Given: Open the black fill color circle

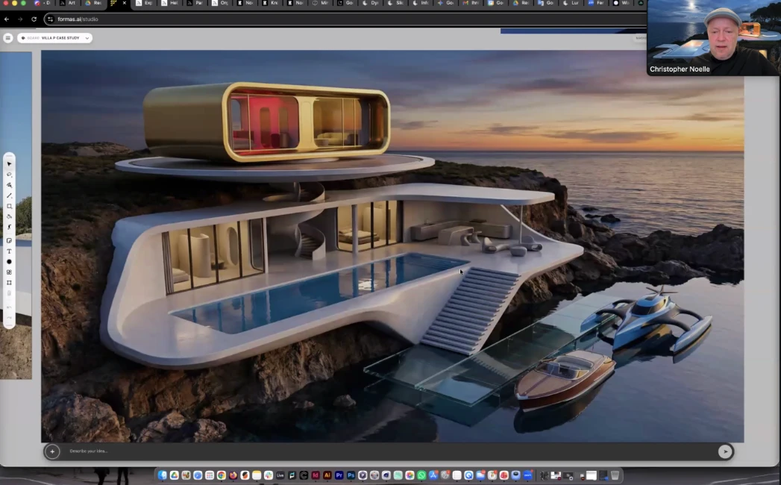Looking at the screenshot, I should tap(9, 262).
